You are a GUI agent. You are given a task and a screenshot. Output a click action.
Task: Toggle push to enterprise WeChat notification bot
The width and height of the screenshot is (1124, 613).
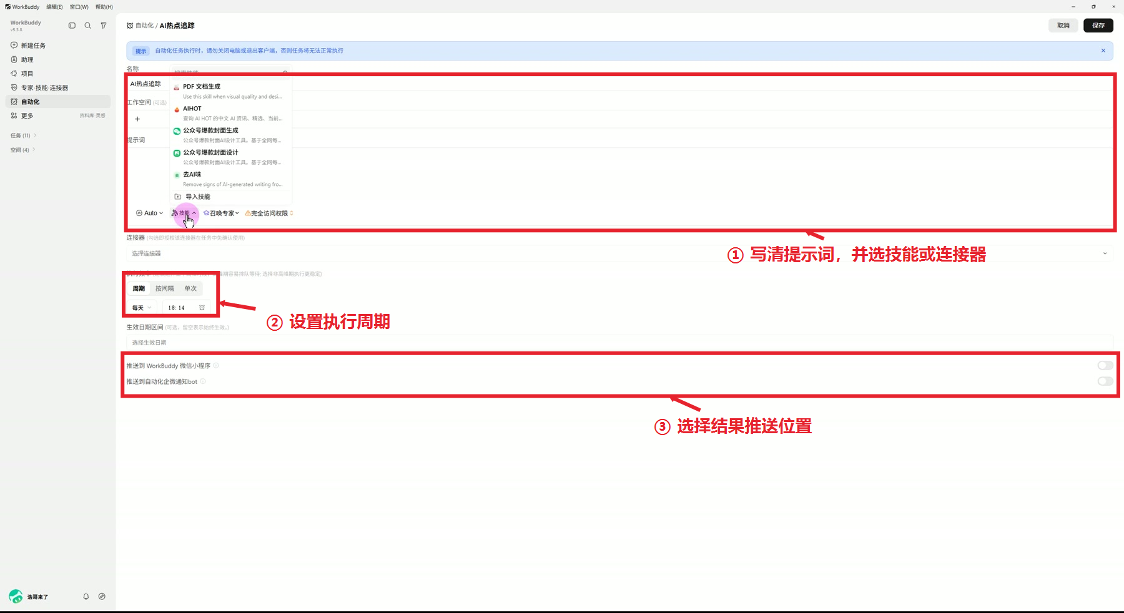(1105, 381)
